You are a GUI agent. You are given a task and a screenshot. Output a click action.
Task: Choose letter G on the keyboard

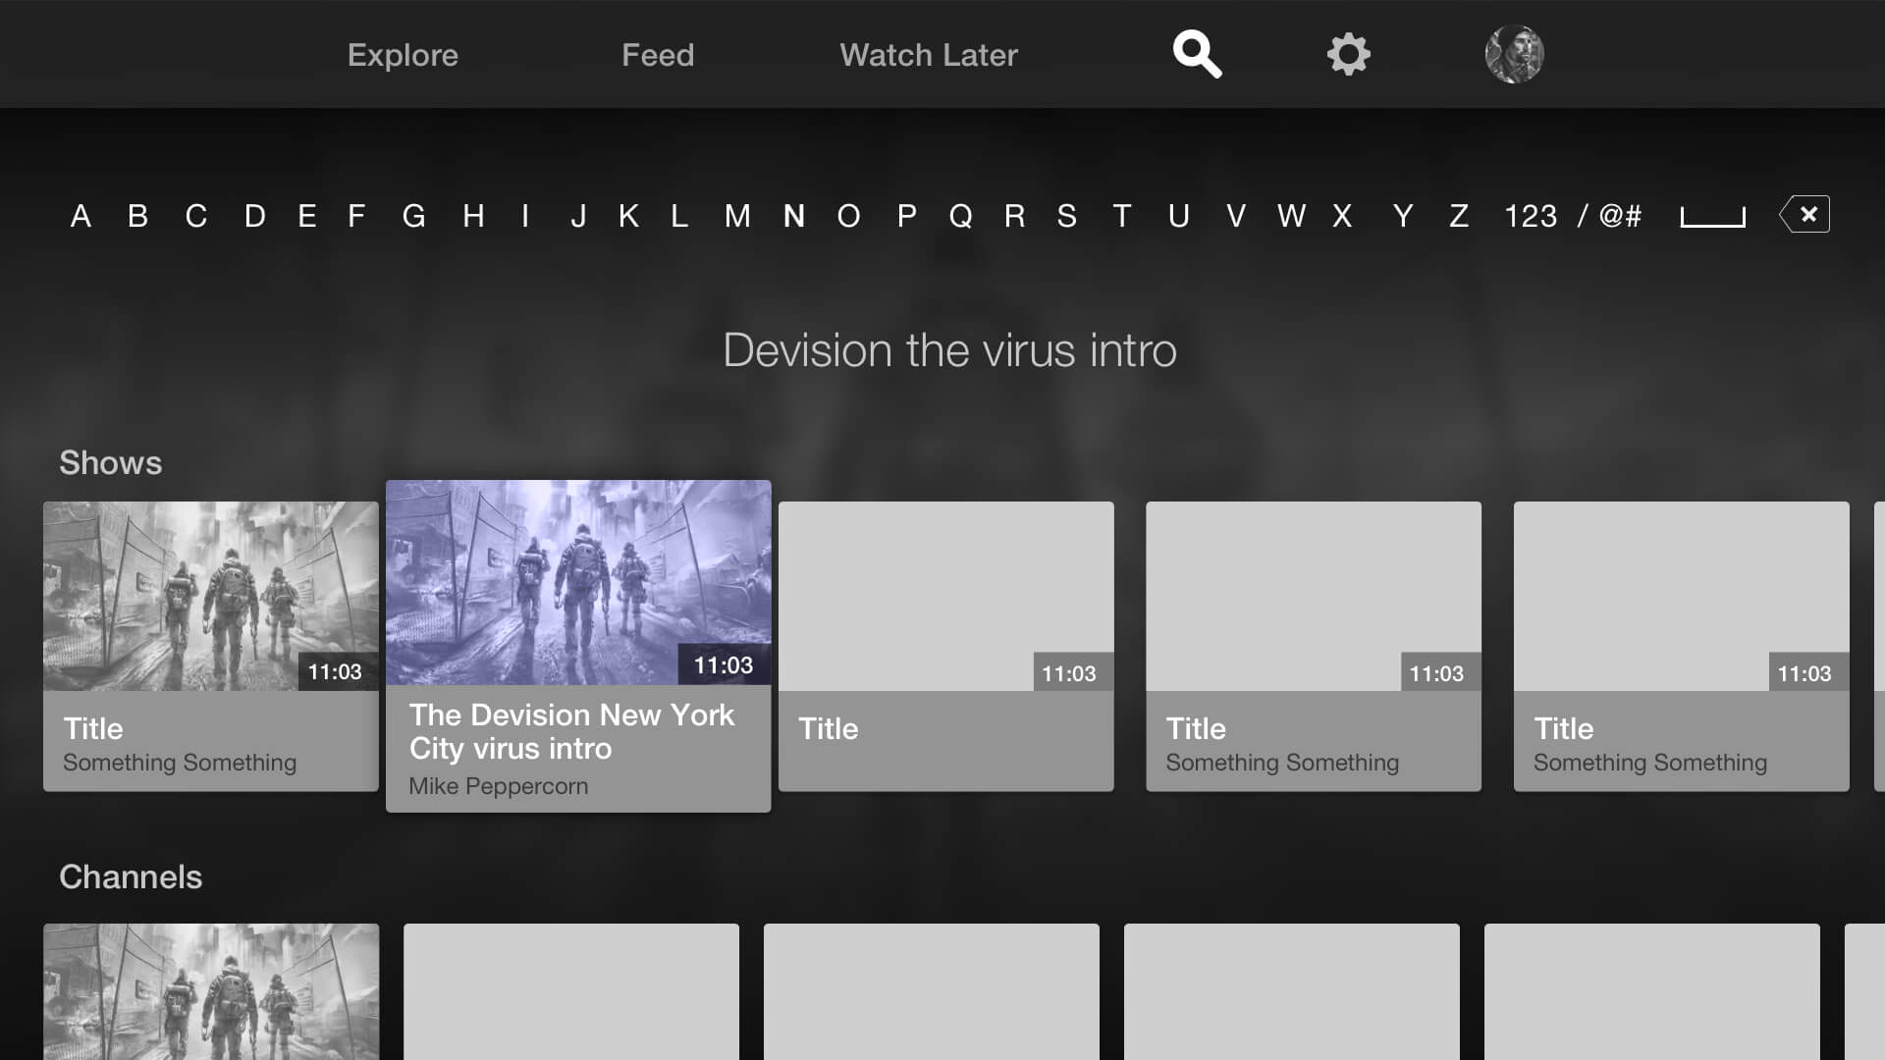(x=414, y=216)
